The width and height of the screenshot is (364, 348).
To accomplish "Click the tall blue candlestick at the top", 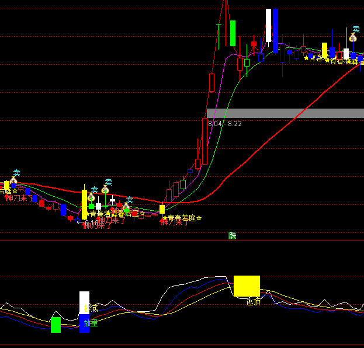I will (275, 30).
